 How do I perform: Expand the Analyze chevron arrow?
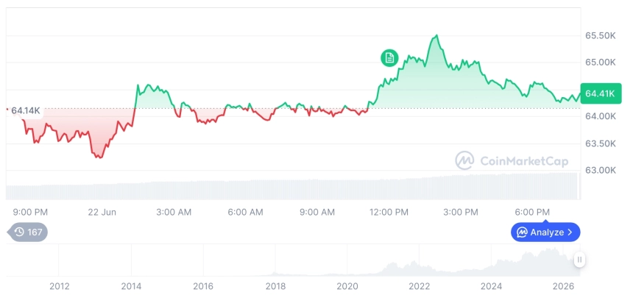tap(570, 232)
